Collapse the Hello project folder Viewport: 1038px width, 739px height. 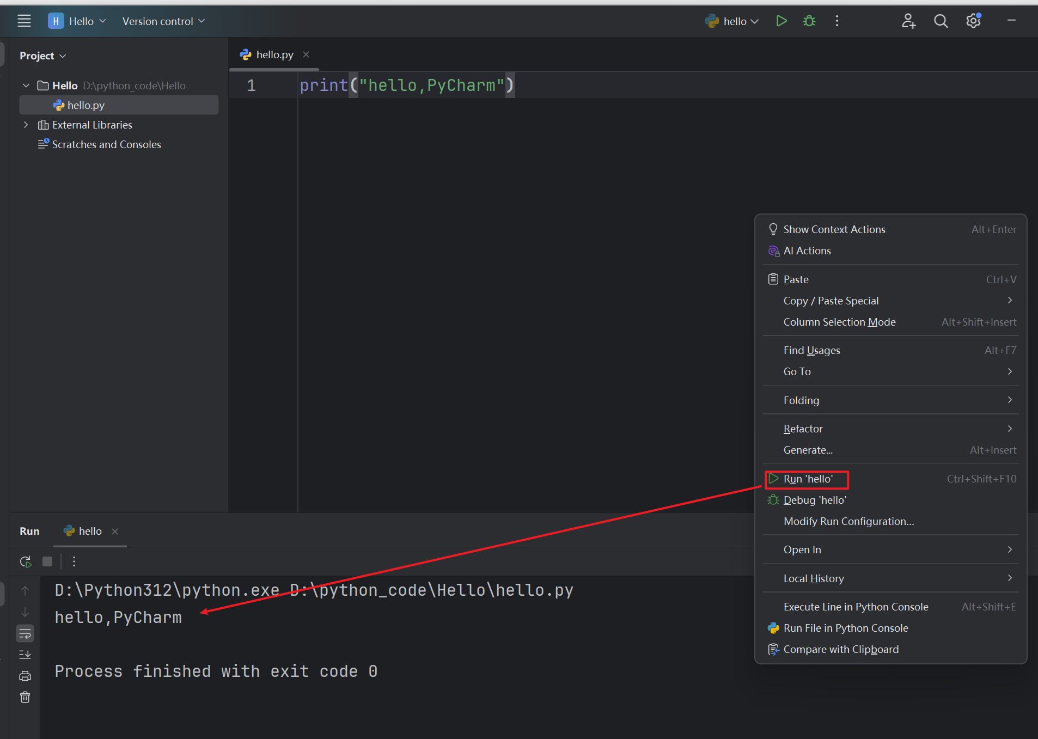[x=26, y=85]
